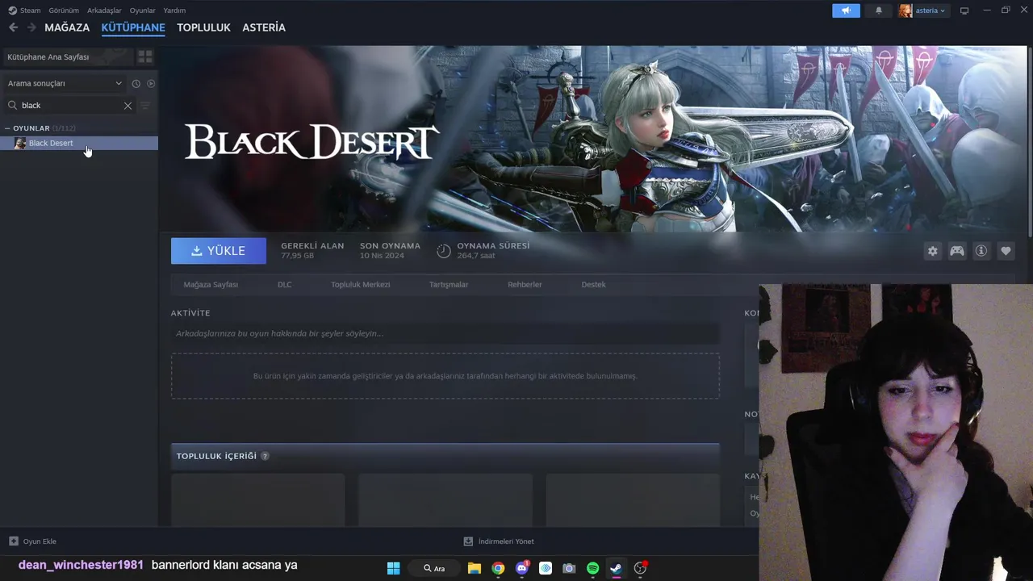Screen dimensions: 1033x581
Task: Open the game settings gear icon
Action: coord(933,251)
